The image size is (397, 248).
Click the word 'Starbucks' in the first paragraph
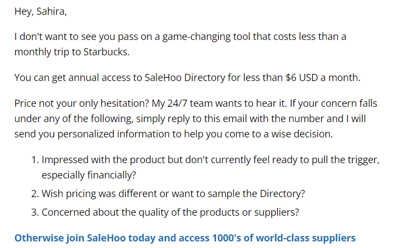pos(105,51)
